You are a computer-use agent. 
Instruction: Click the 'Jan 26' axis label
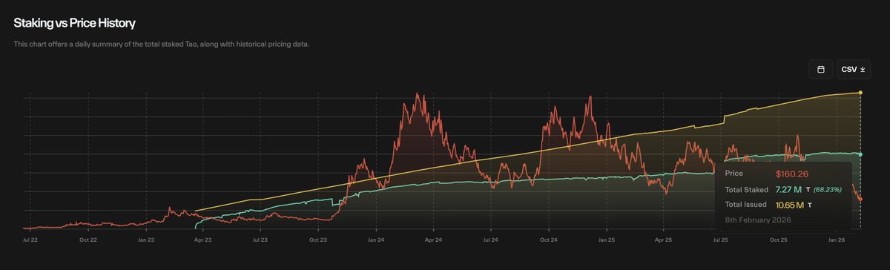(x=837, y=240)
